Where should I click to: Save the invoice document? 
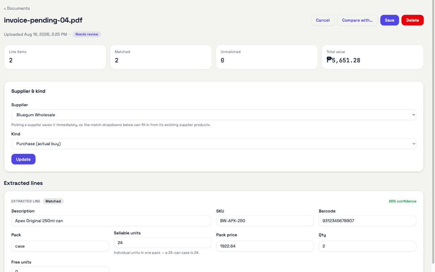pos(389,20)
